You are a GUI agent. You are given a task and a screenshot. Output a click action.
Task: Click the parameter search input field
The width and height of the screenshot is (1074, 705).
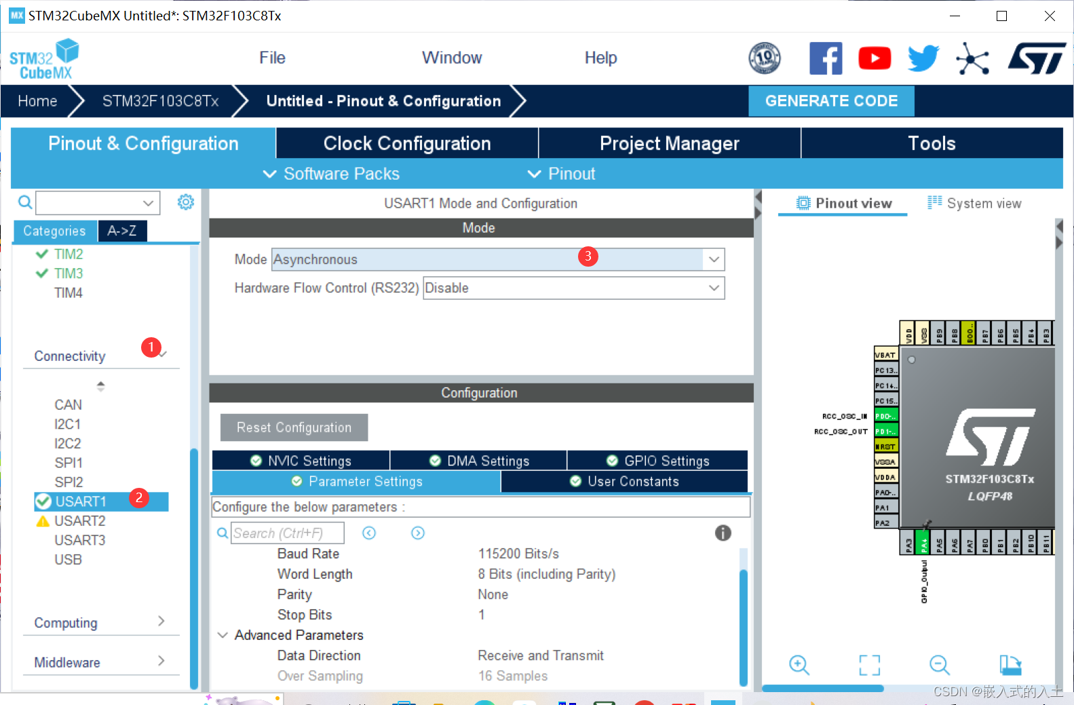tap(287, 533)
